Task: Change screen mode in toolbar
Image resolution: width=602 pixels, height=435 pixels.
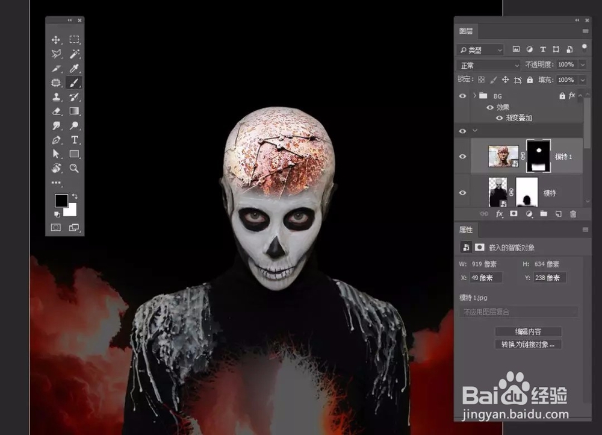Action: coord(73,228)
